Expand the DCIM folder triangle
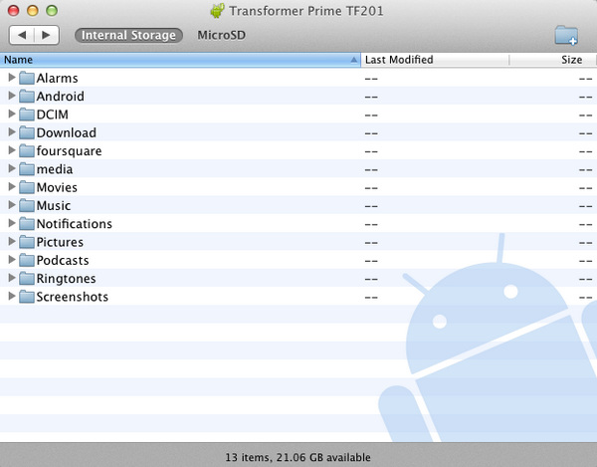This screenshot has width=597, height=467. tap(12, 114)
